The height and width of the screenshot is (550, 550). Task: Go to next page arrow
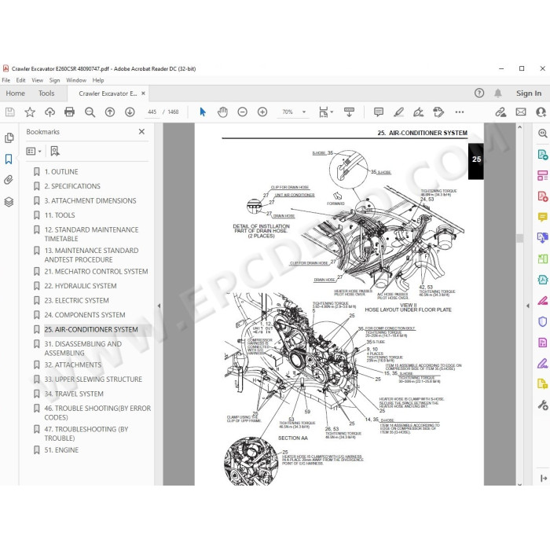[x=130, y=112]
